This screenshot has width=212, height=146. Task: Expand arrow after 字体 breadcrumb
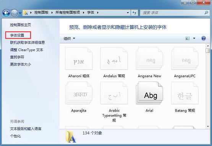(98, 13)
